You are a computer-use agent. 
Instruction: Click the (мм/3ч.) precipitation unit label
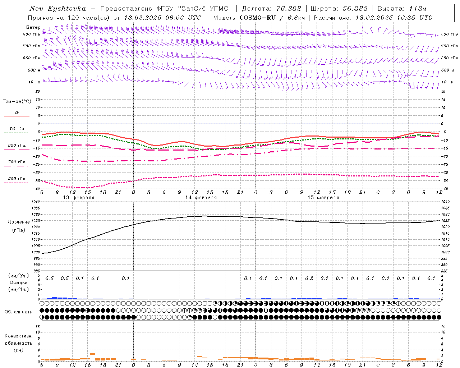pos(19,276)
